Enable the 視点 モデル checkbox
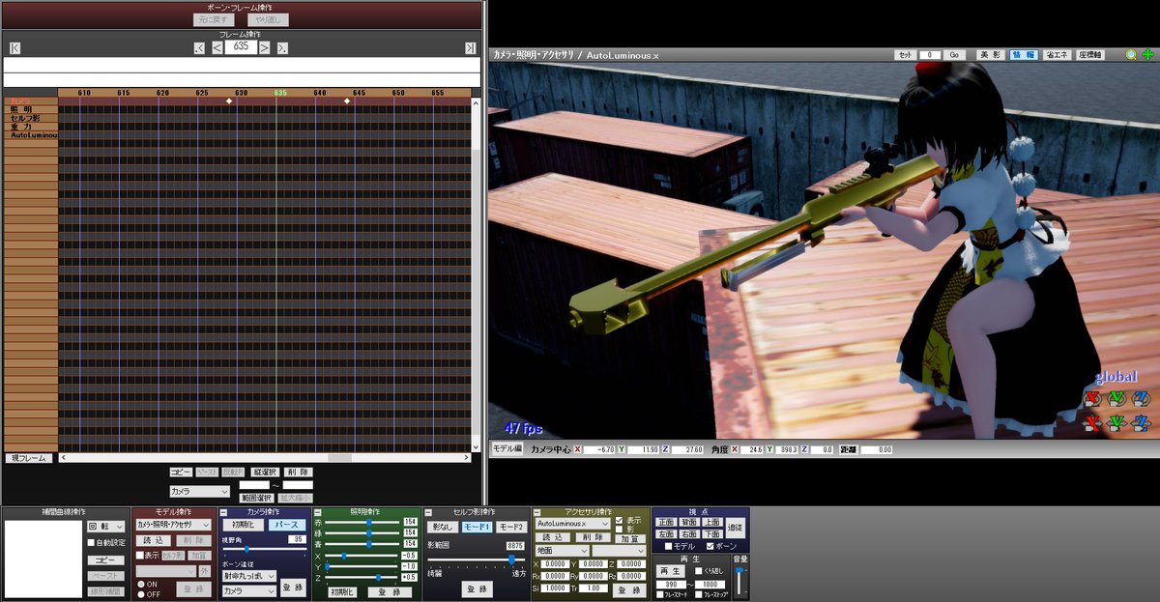 (666, 547)
